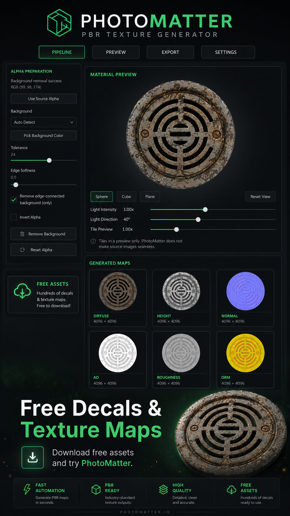Click the info icon beside the tiles note
This screenshot has height=516, width=290.
point(93,241)
